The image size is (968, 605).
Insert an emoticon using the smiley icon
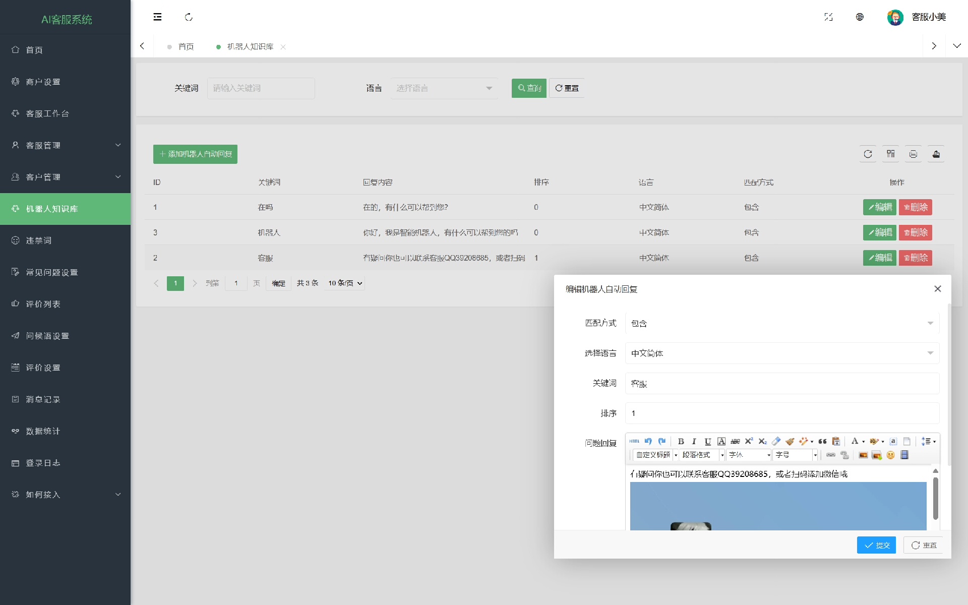pyautogui.click(x=890, y=455)
